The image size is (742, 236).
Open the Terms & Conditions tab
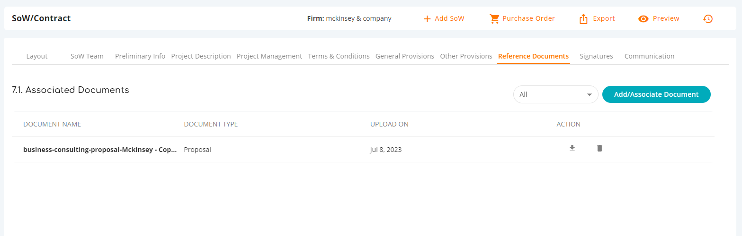point(339,56)
